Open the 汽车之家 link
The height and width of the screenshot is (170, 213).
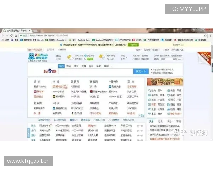(132, 92)
